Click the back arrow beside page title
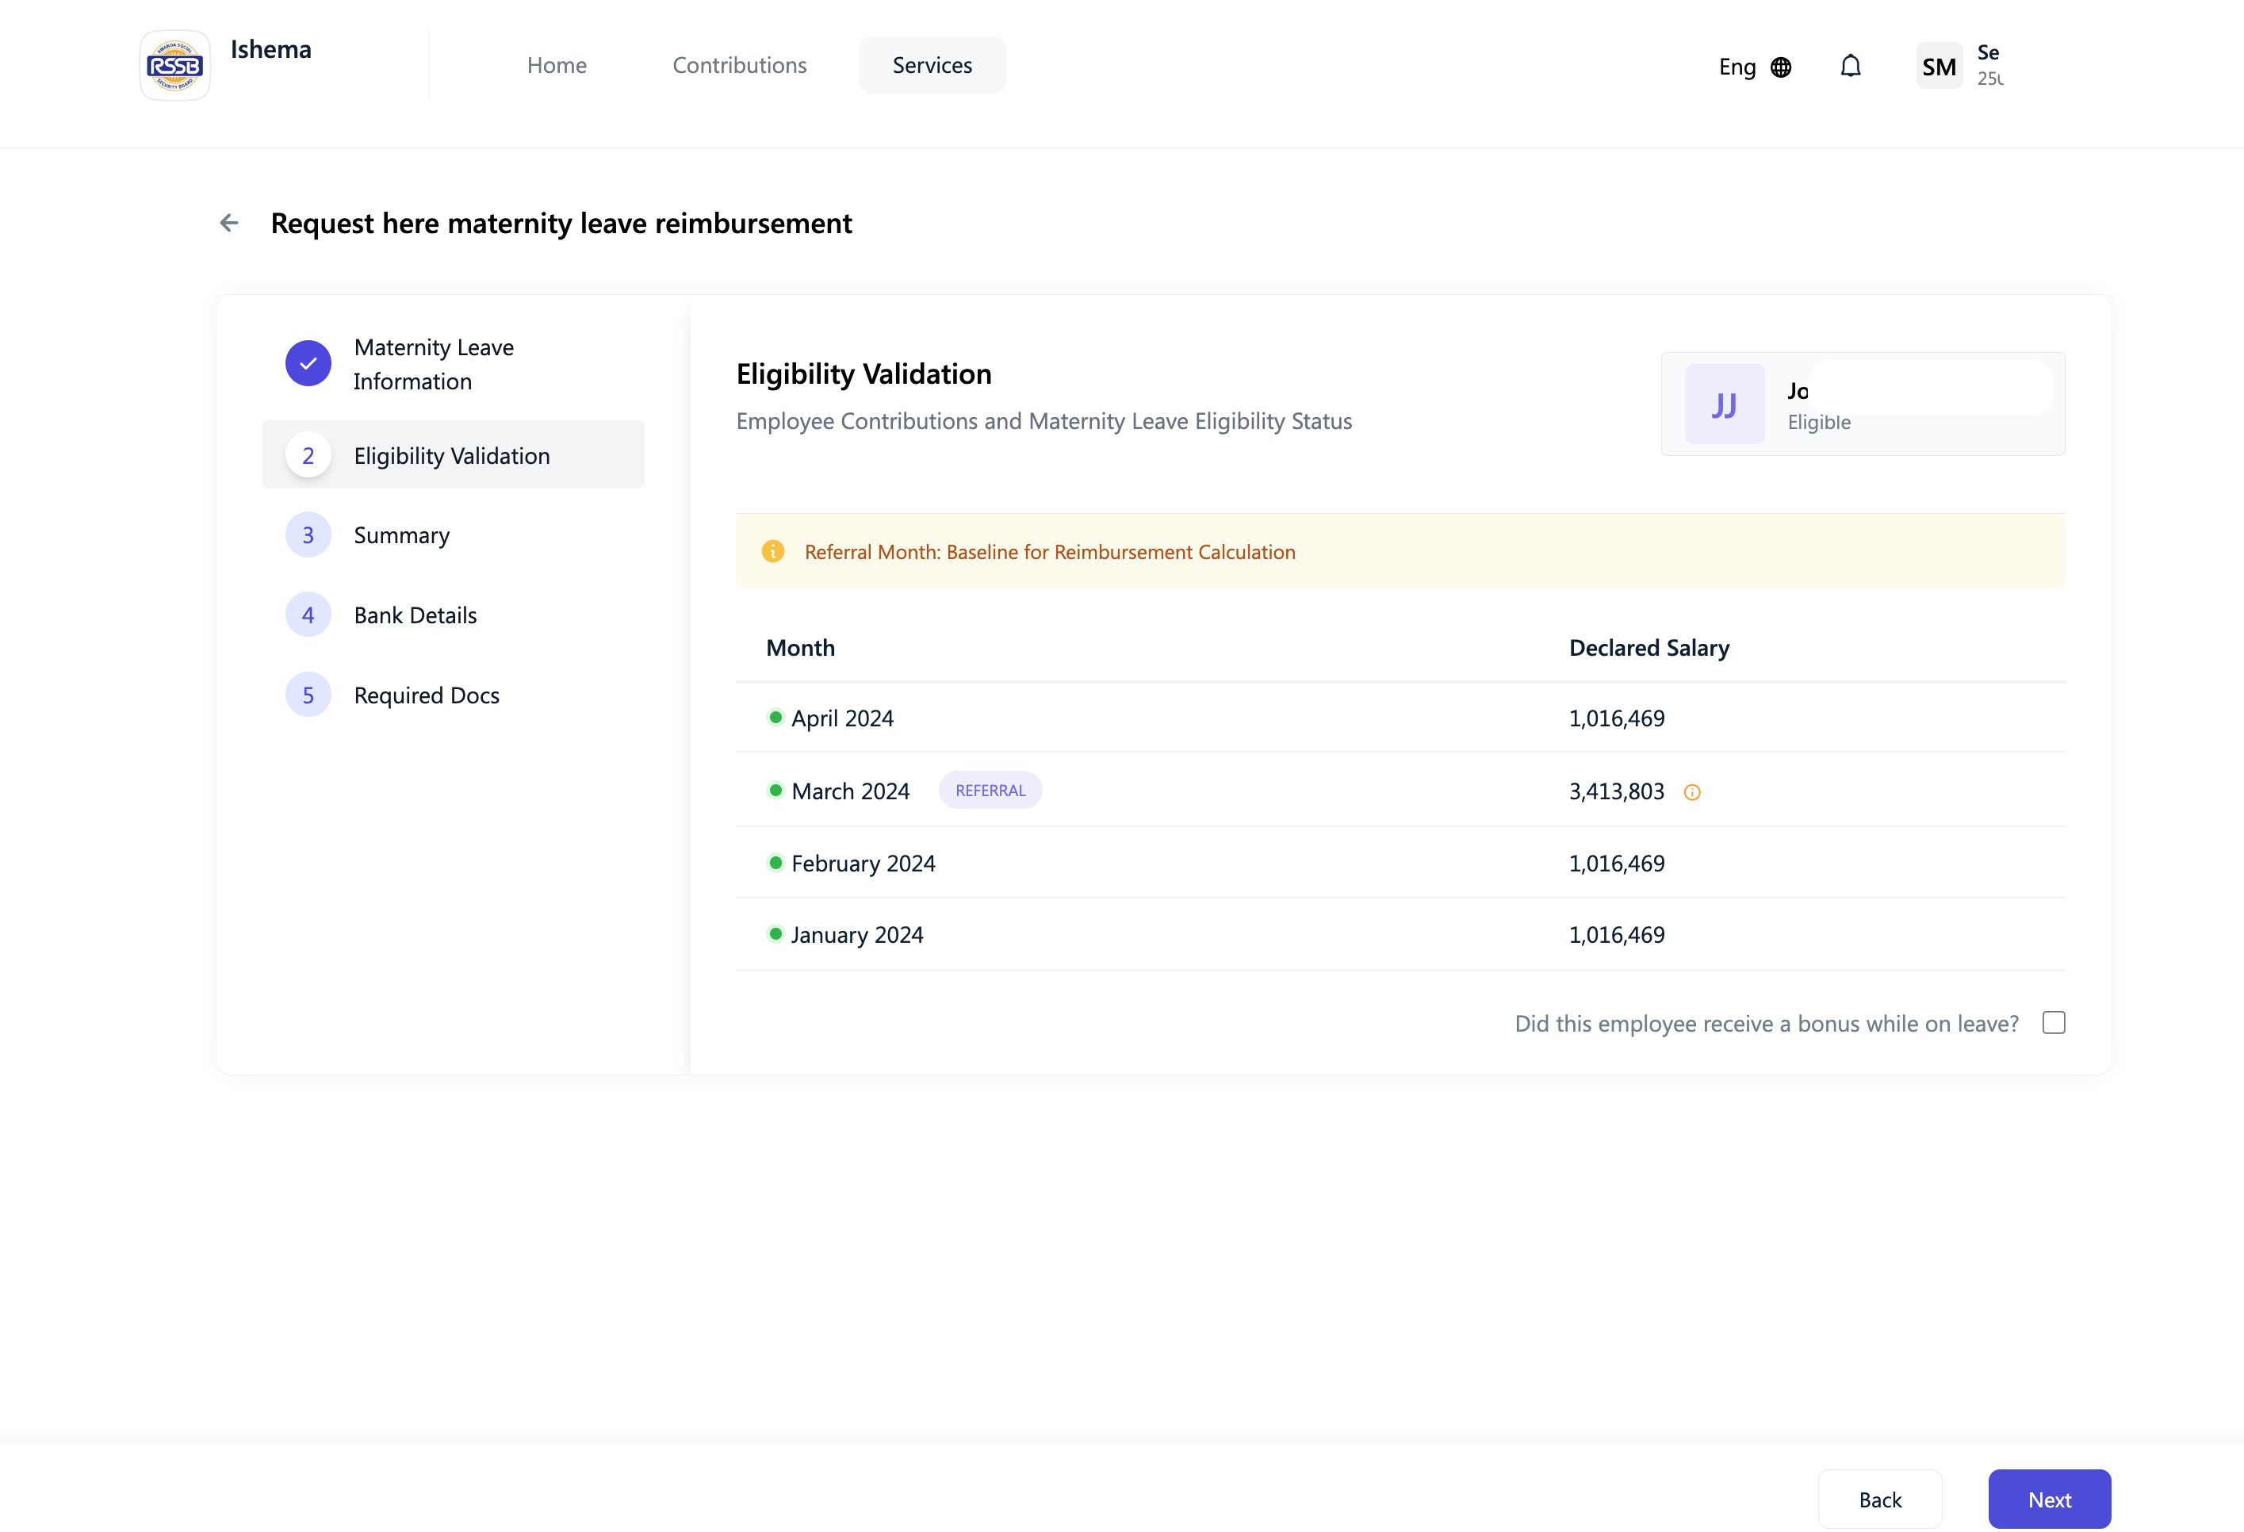This screenshot has height=1532, width=2244. [x=229, y=223]
